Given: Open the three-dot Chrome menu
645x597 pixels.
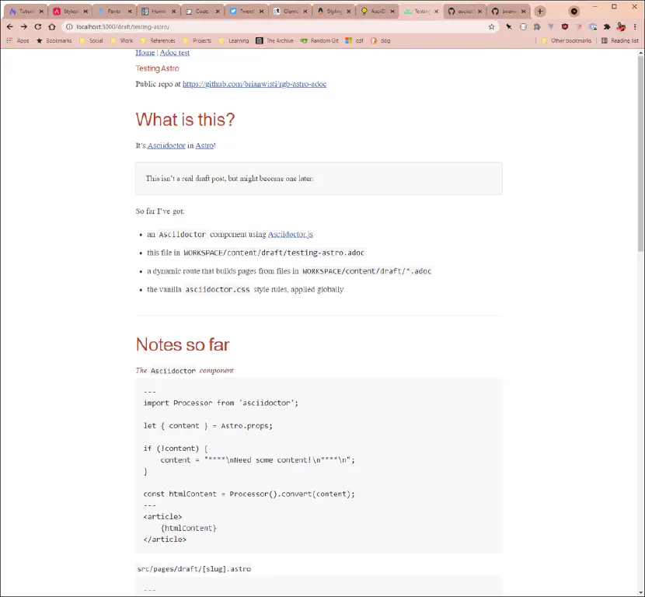Looking at the screenshot, I should click(x=635, y=26).
